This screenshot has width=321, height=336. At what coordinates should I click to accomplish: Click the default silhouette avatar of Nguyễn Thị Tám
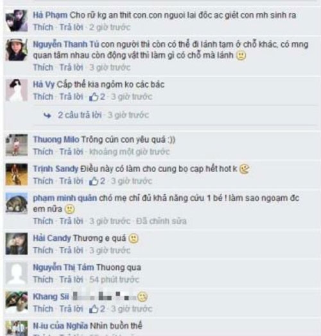(17, 273)
